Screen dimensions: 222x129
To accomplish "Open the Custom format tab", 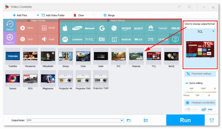I will click(x=10, y=39).
